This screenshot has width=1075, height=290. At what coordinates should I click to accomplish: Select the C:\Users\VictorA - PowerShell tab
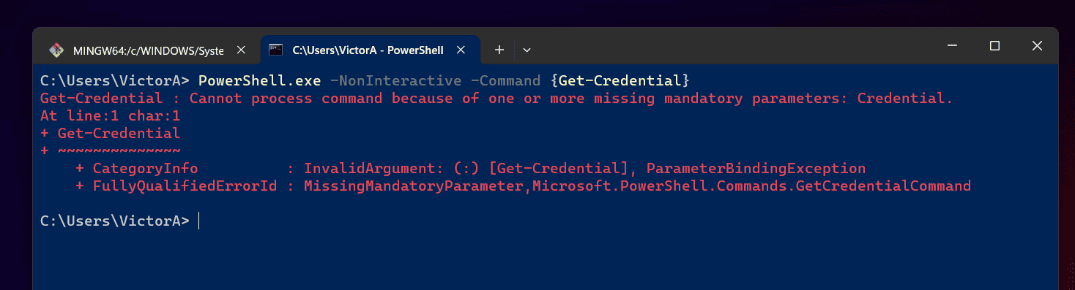click(x=369, y=50)
